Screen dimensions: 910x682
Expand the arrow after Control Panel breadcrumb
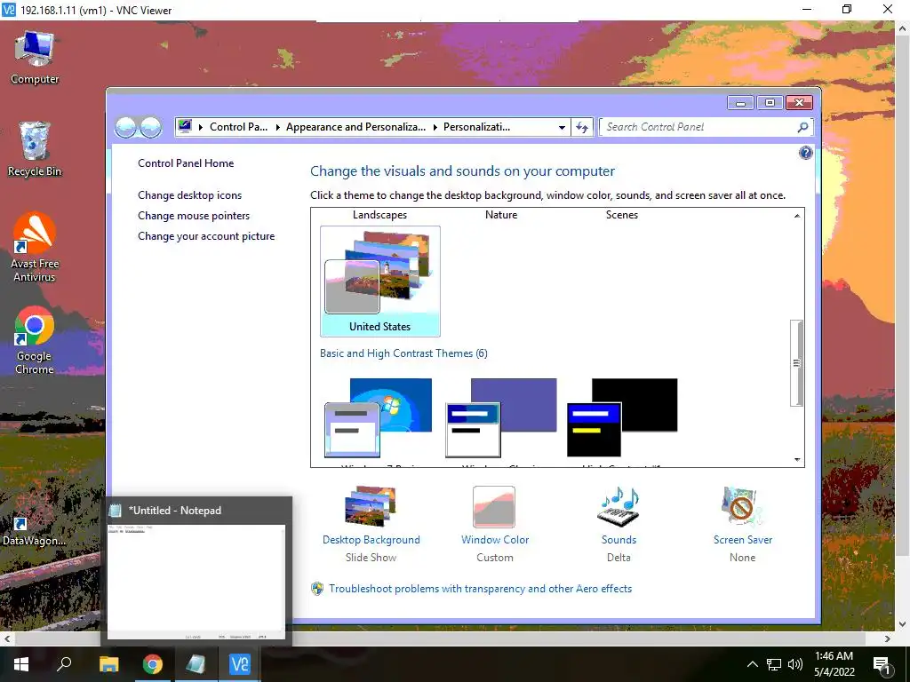278,127
